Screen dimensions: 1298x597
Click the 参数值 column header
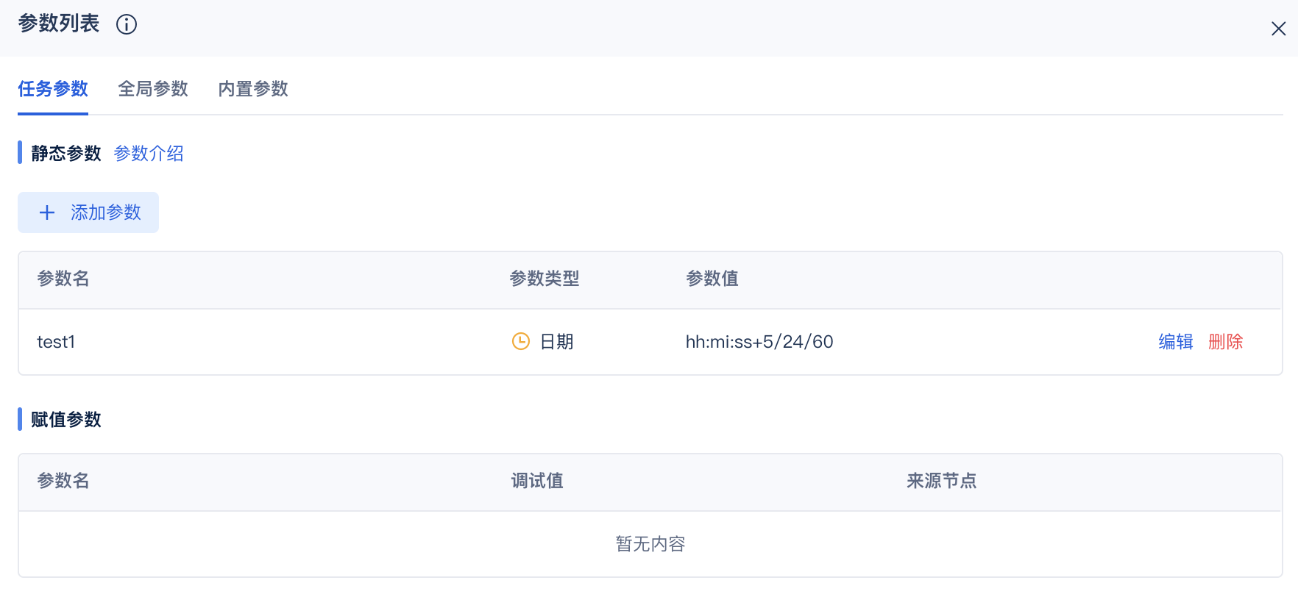(712, 279)
